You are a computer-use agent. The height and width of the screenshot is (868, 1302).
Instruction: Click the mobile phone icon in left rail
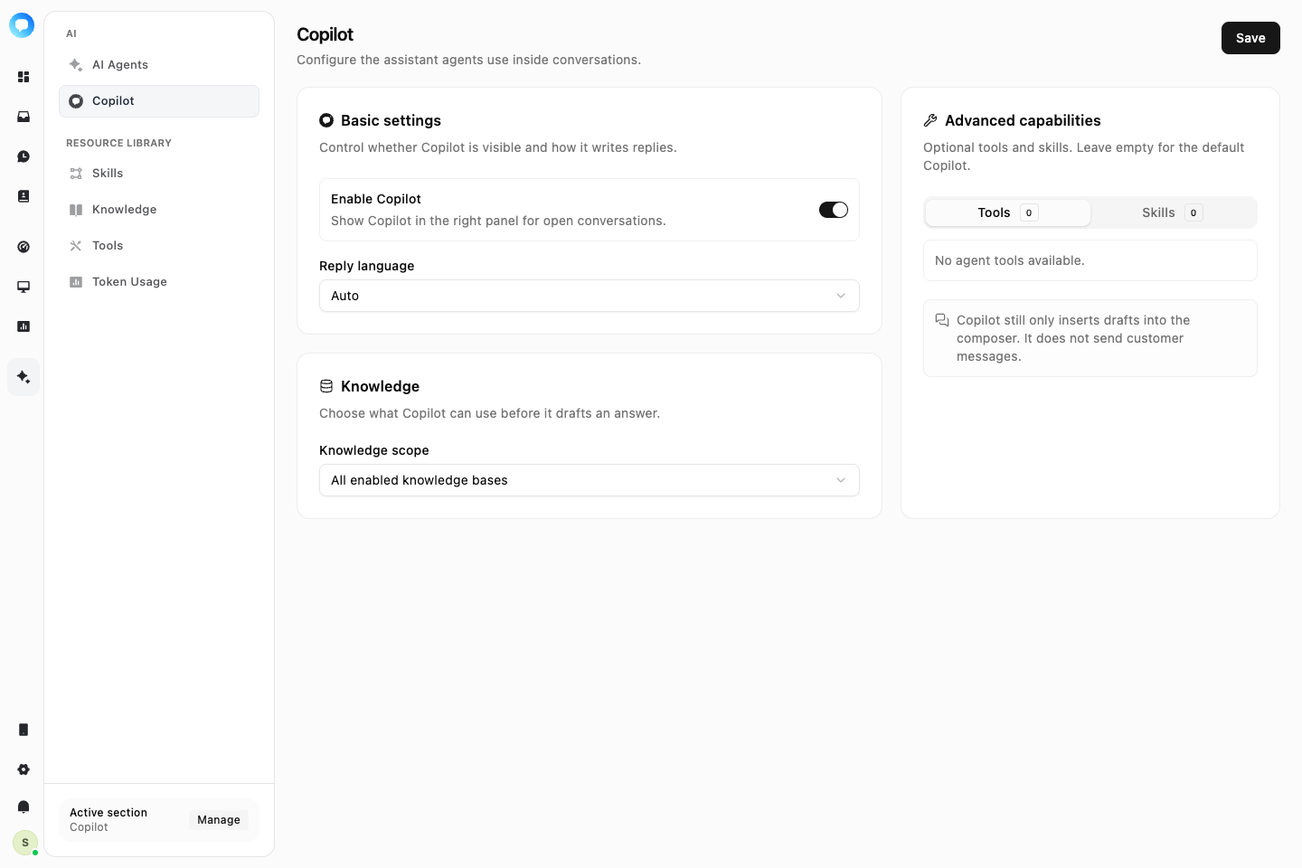click(x=24, y=730)
